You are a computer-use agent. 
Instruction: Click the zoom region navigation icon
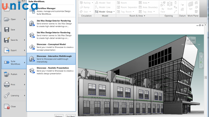tap(201, 62)
